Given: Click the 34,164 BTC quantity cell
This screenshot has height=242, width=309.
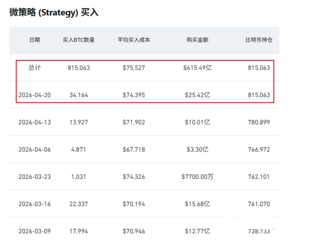Looking at the screenshot, I should coord(78,95).
